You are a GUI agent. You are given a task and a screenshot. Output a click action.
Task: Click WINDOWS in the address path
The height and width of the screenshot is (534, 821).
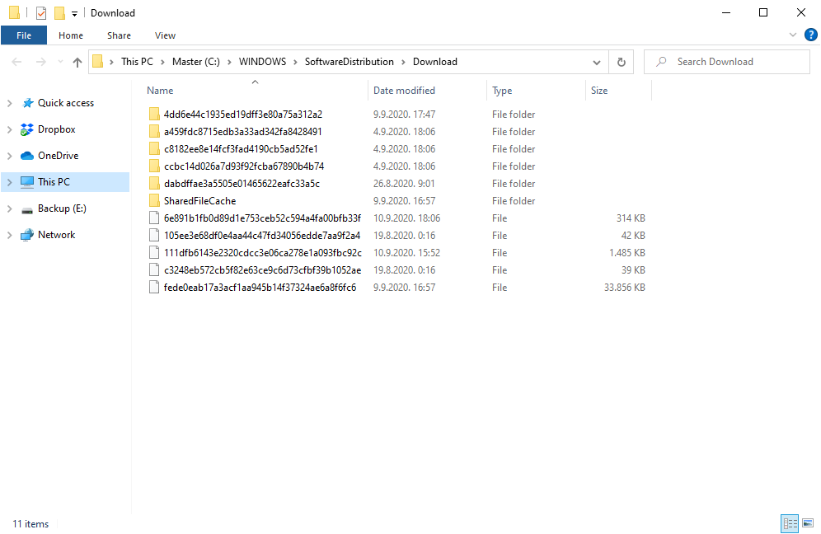point(262,62)
